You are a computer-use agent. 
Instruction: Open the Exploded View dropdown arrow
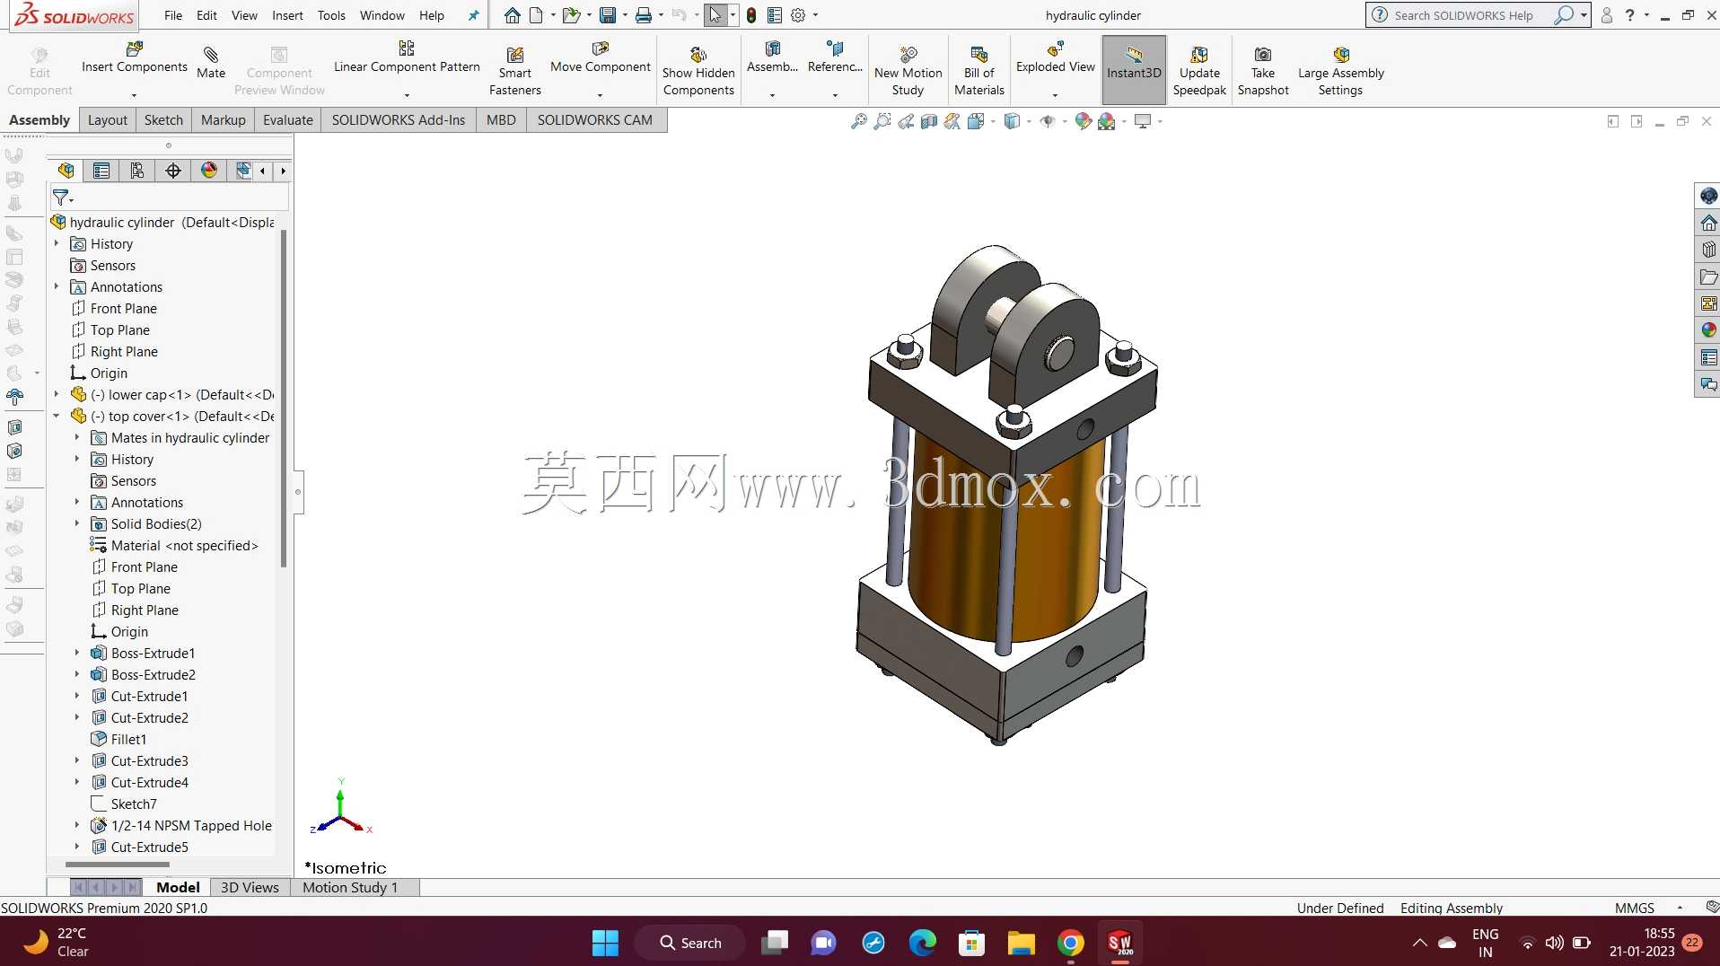pyautogui.click(x=1055, y=95)
